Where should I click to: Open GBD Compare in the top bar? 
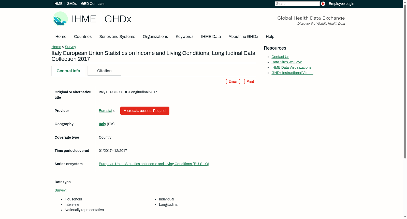pyautogui.click(x=93, y=4)
